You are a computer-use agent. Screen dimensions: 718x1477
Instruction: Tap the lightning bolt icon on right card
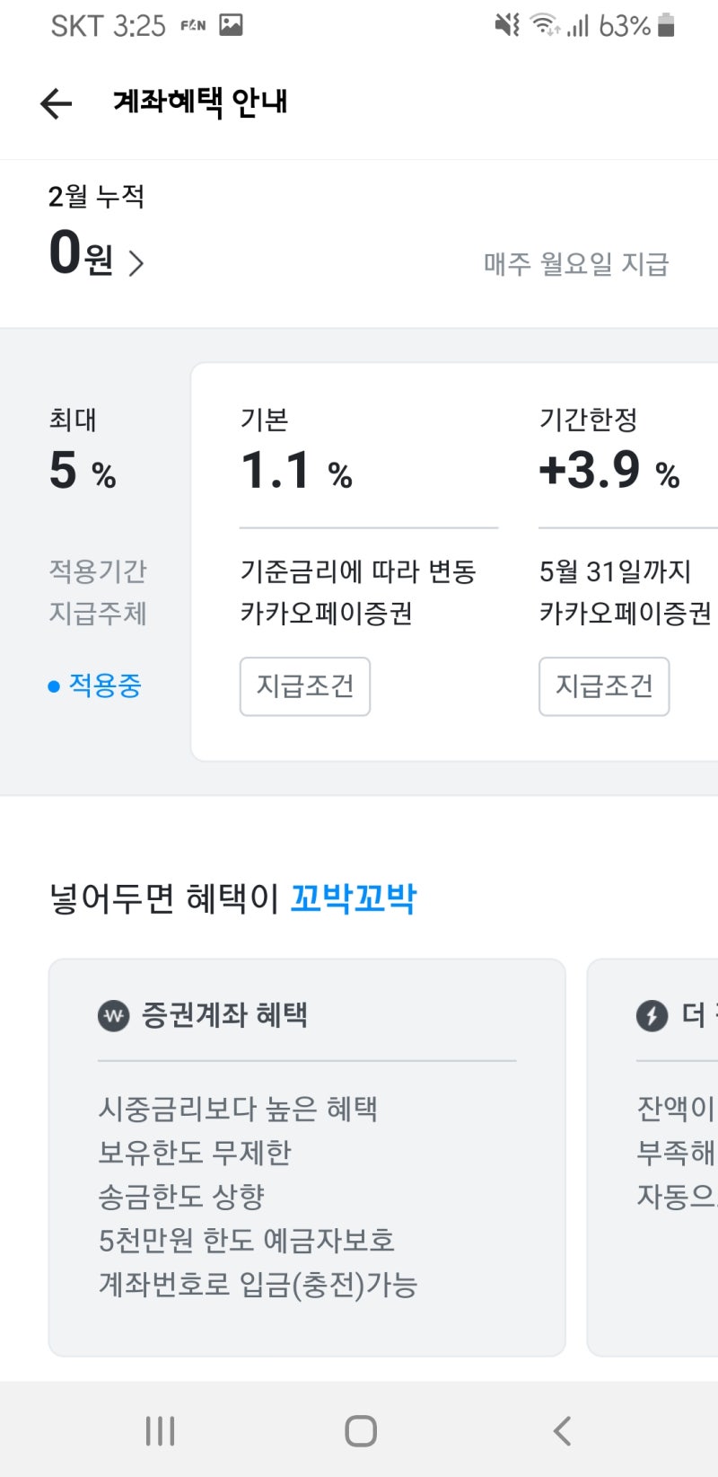(651, 1013)
